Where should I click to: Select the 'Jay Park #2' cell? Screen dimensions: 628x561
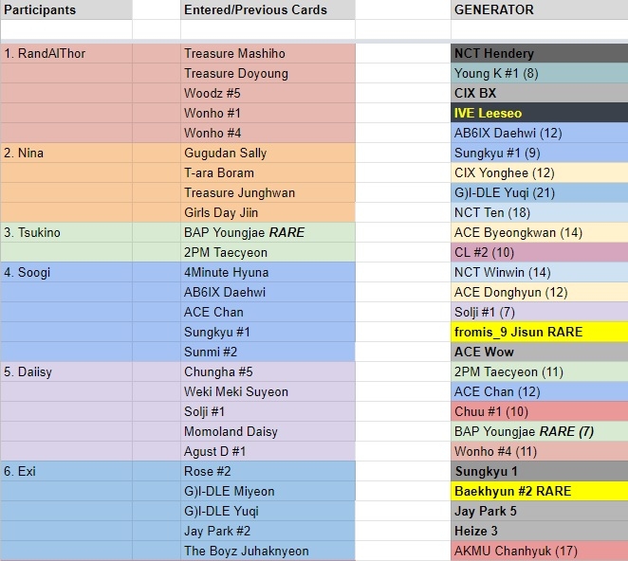click(x=268, y=531)
